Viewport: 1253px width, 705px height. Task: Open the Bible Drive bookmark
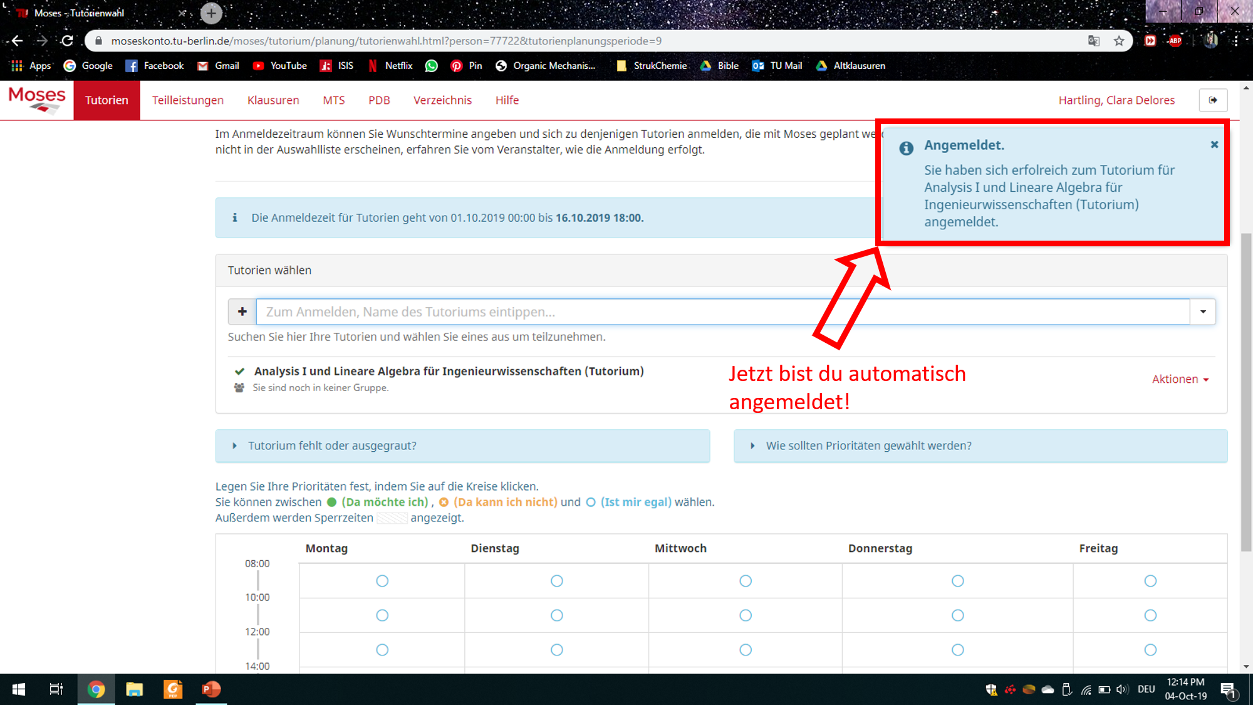click(x=719, y=66)
